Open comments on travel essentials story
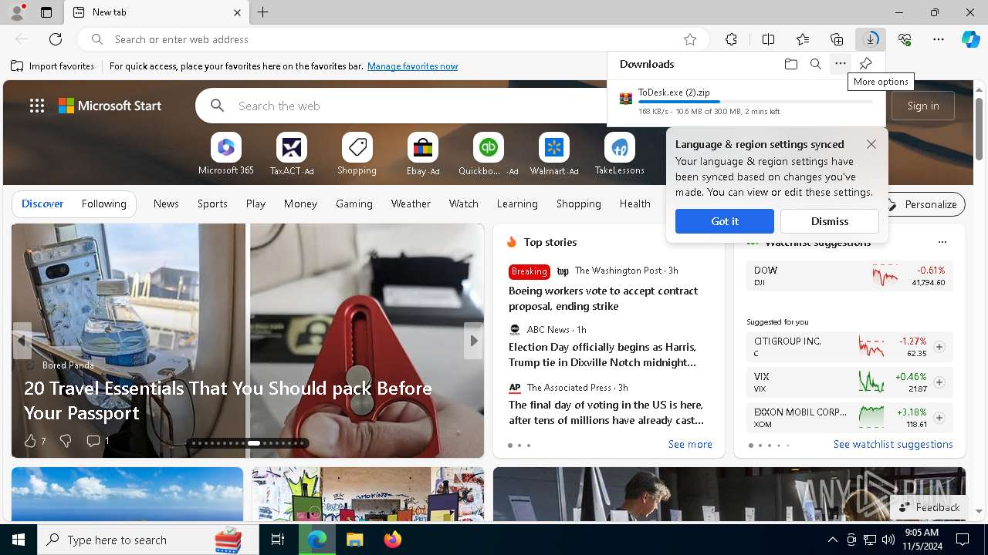This screenshot has height=555, width=988. [x=98, y=441]
